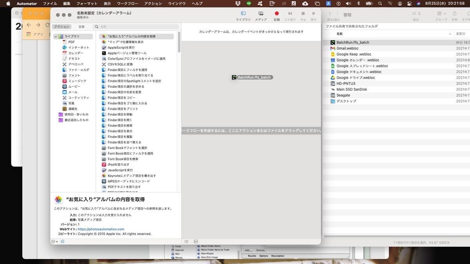Toggle the ライブラリ sidebar toolbar button
The image size is (470, 264).
(243, 16)
